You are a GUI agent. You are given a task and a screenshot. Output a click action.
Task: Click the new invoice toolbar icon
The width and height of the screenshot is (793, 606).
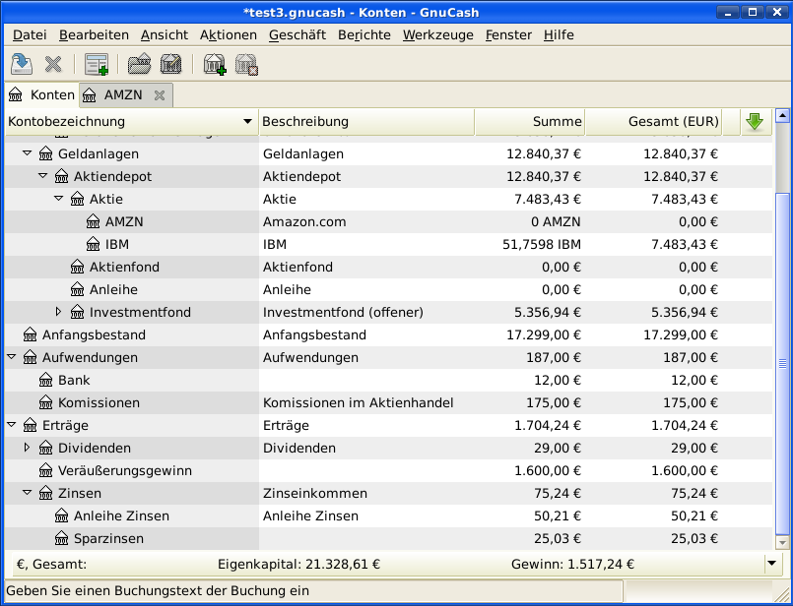coord(96,65)
